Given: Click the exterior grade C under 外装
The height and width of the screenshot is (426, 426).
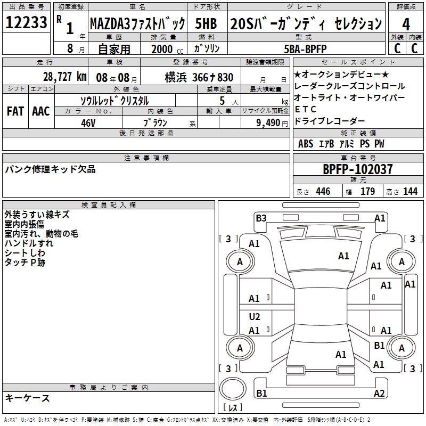Looking at the screenshot, I should pyautogui.click(x=397, y=48).
